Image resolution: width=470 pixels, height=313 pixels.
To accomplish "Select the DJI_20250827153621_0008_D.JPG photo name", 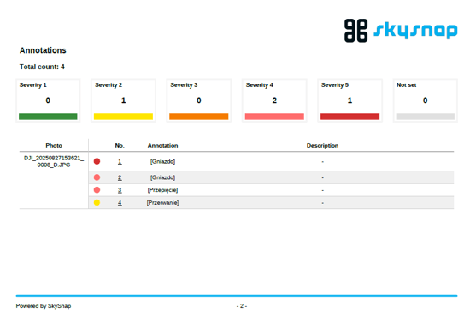I will click(x=54, y=161).
